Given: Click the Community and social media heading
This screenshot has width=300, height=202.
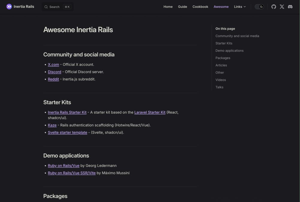Looking at the screenshot, I should (x=79, y=55).
